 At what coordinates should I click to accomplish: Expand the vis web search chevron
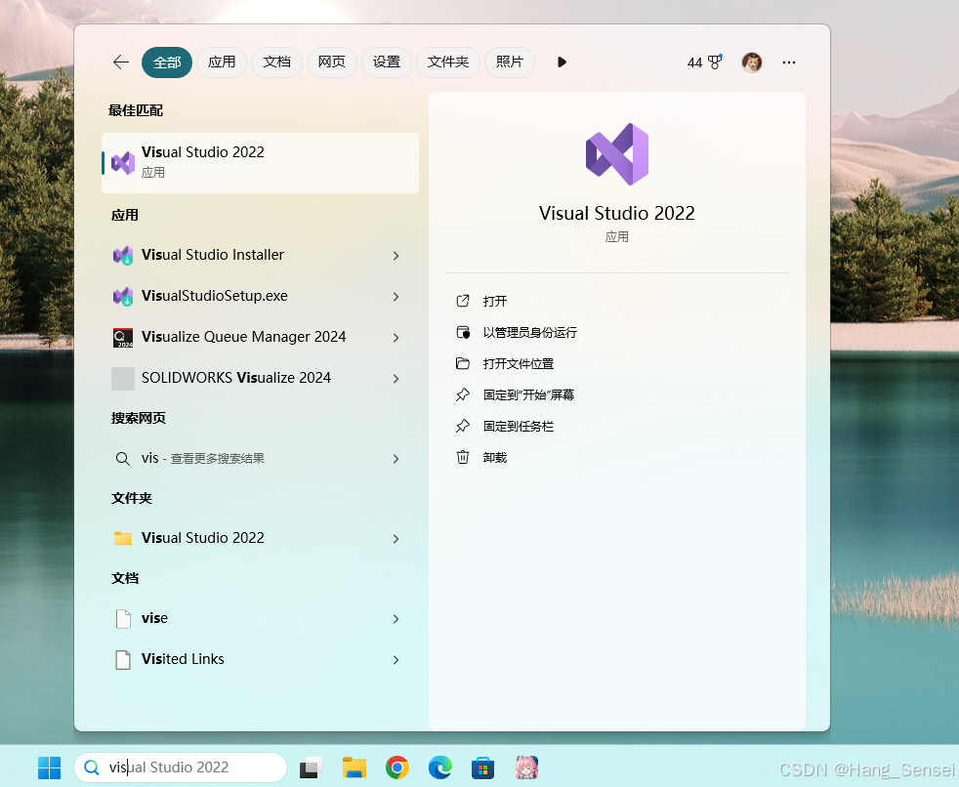pyautogui.click(x=396, y=459)
